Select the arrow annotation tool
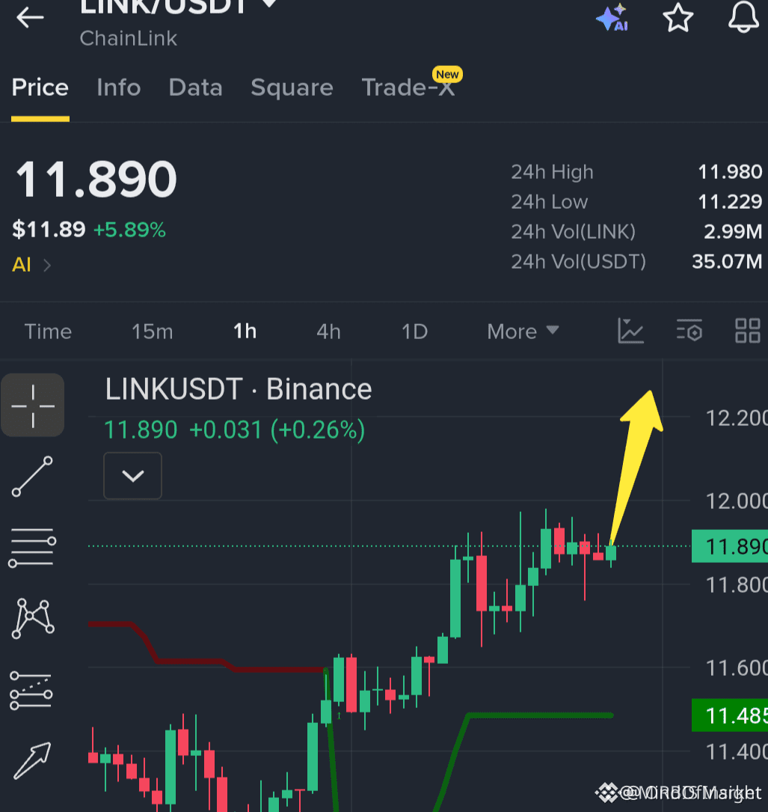The width and height of the screenshot is (768, 812). click(32, 760)
